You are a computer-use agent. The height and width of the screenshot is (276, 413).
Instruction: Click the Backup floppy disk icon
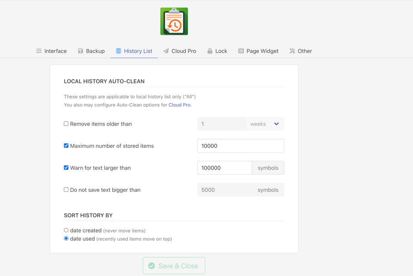coord(80,51)
